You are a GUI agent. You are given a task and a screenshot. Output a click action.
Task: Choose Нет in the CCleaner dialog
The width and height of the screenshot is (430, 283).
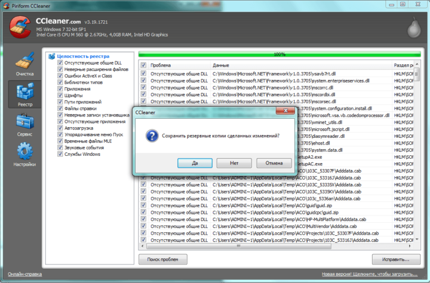click(234, 163)
